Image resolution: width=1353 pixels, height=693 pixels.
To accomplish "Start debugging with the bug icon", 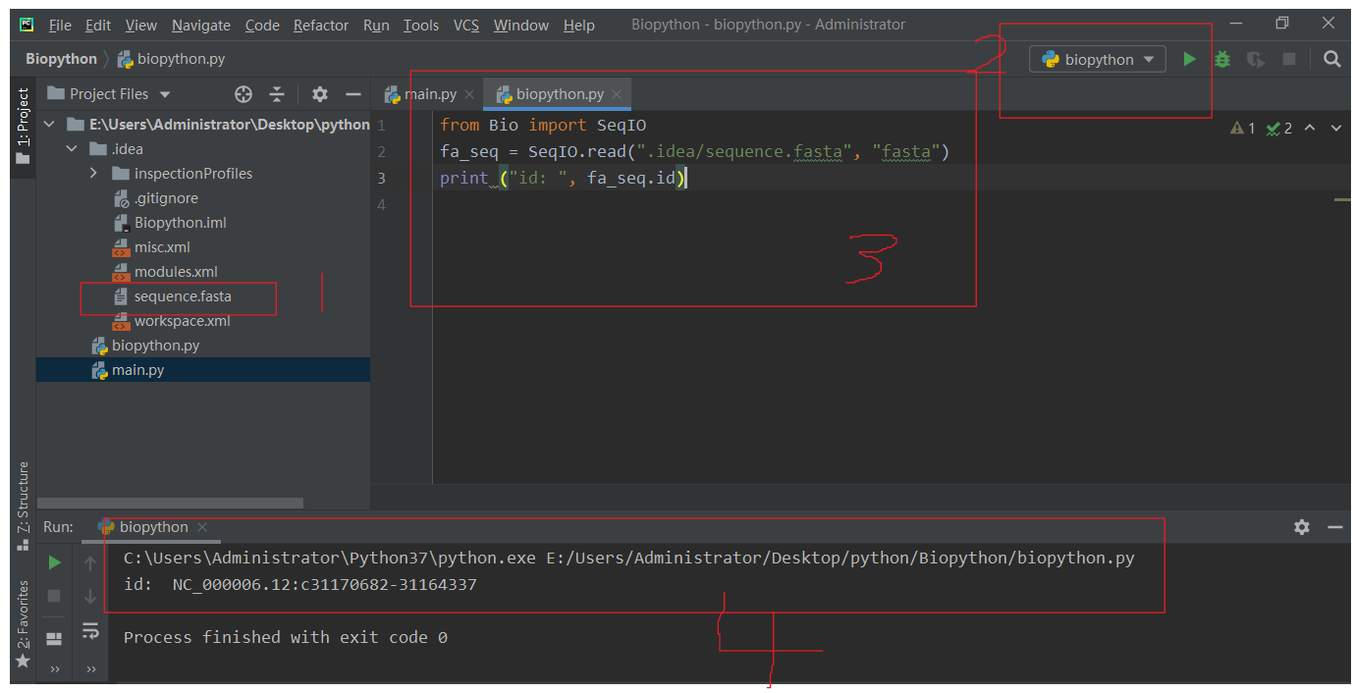I will tap(1221, 59).
